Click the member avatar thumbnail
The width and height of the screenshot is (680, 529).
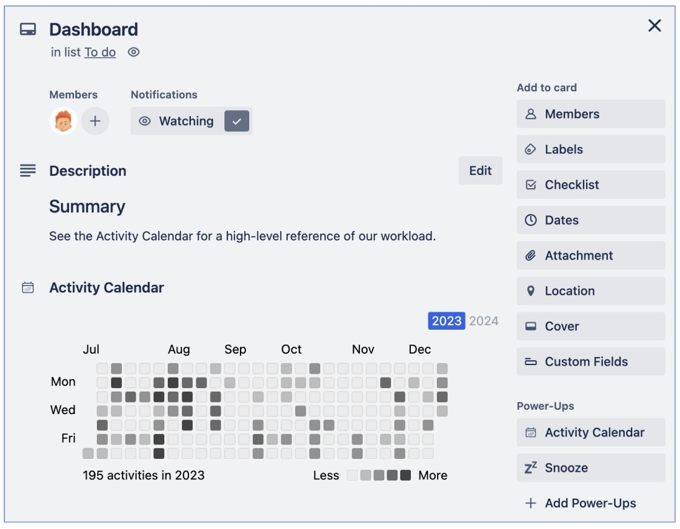tap(63, 121)
